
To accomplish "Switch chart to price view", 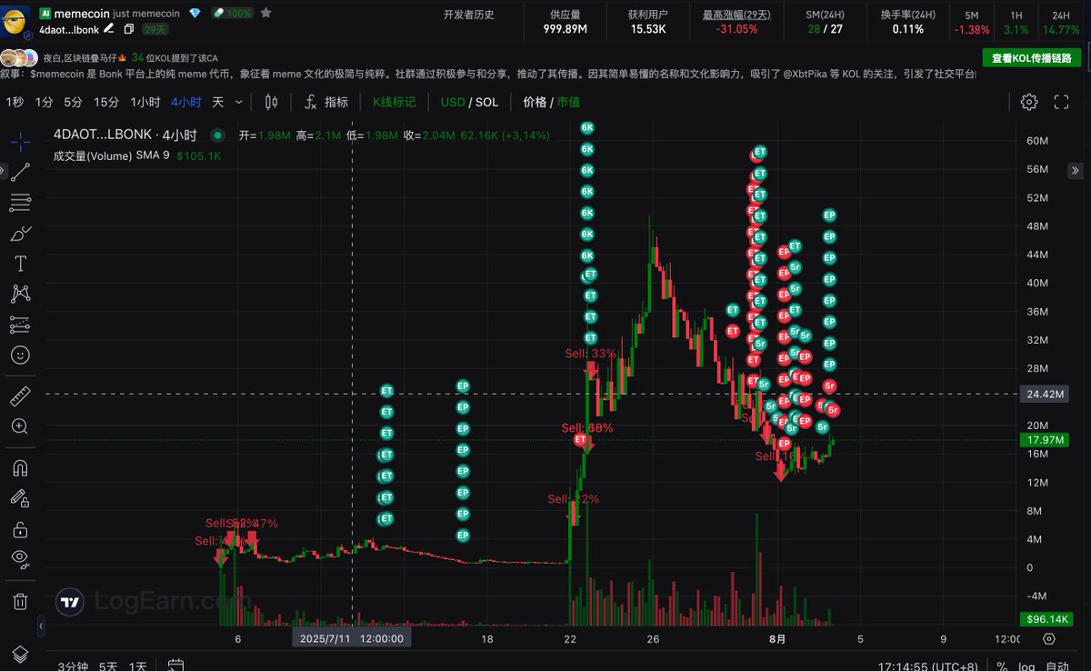I will 535,102.
